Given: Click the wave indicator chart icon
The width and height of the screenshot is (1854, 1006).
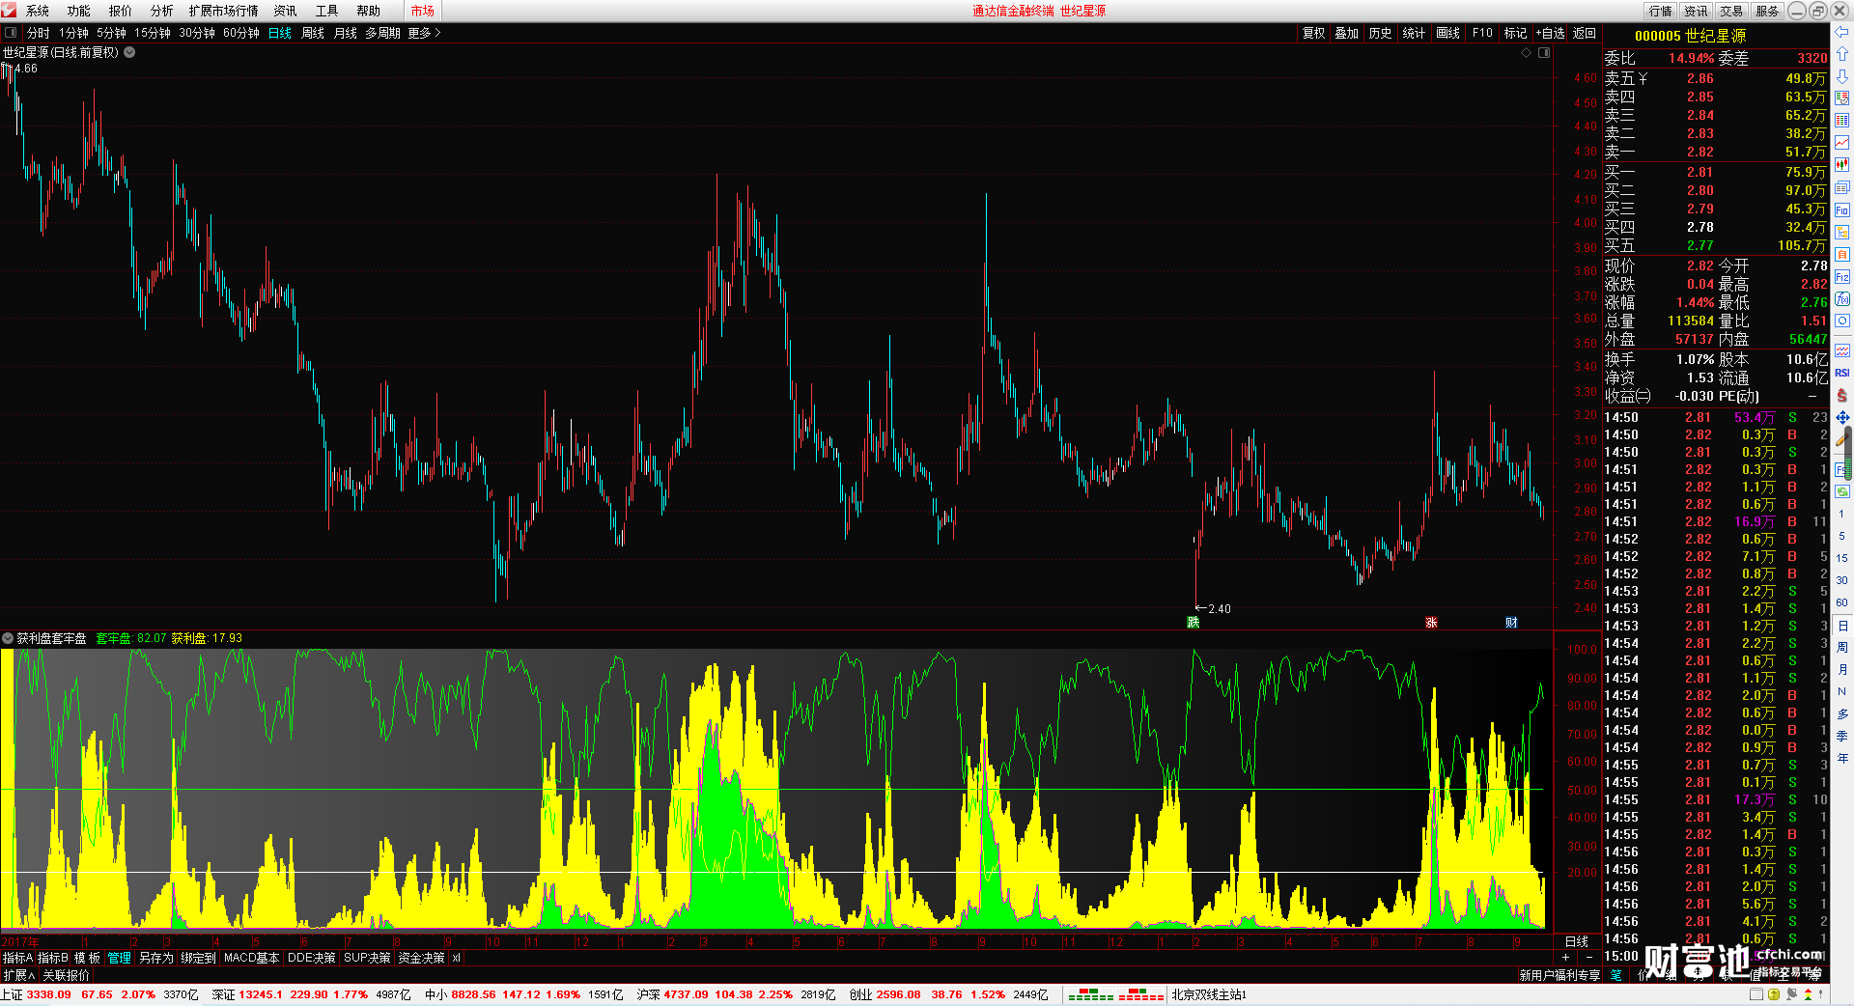Looking at the screenshot, I should pos(1842,350).
